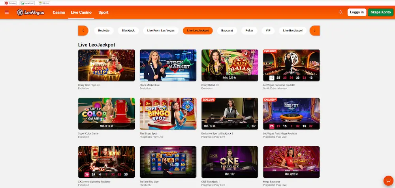The image size is (395, 188).
Task: Open the VIP category
Action: (268, 31)
